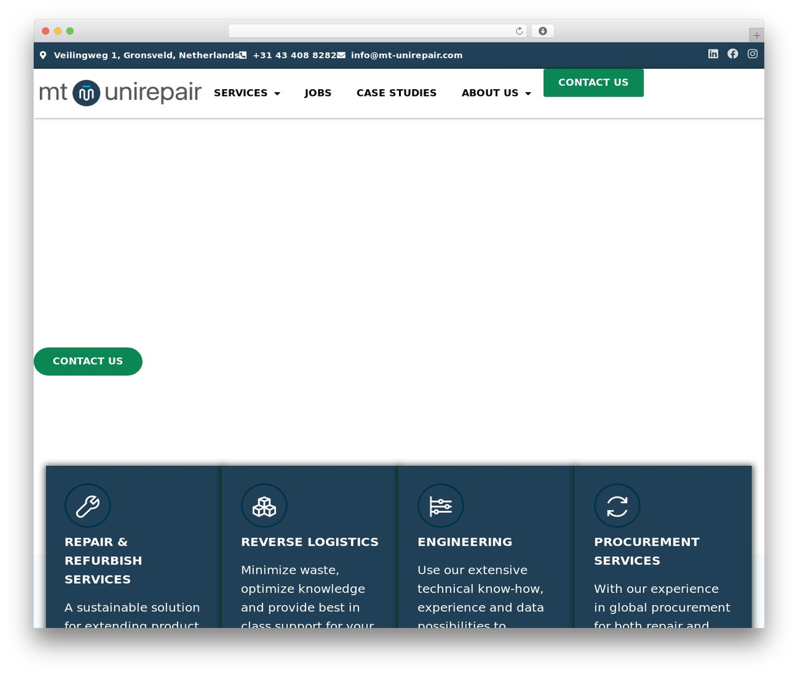The width and height of the screenshot is (798, 676).
Task: Open the Engineering card heading
Action: pyautogui.click(x=465, y=542)
